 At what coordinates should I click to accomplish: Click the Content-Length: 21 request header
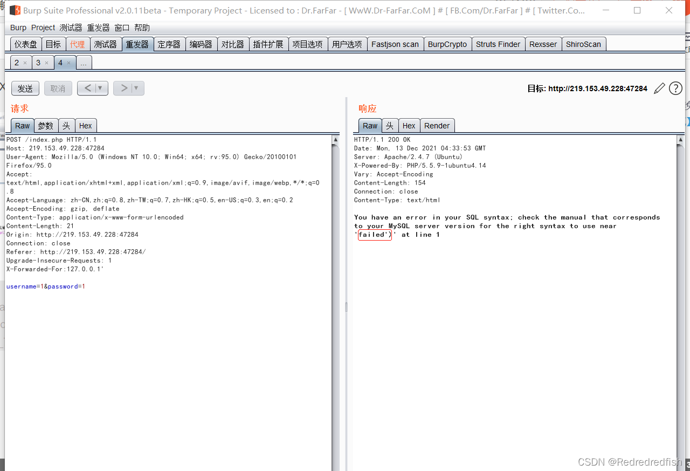click(40, 226)
